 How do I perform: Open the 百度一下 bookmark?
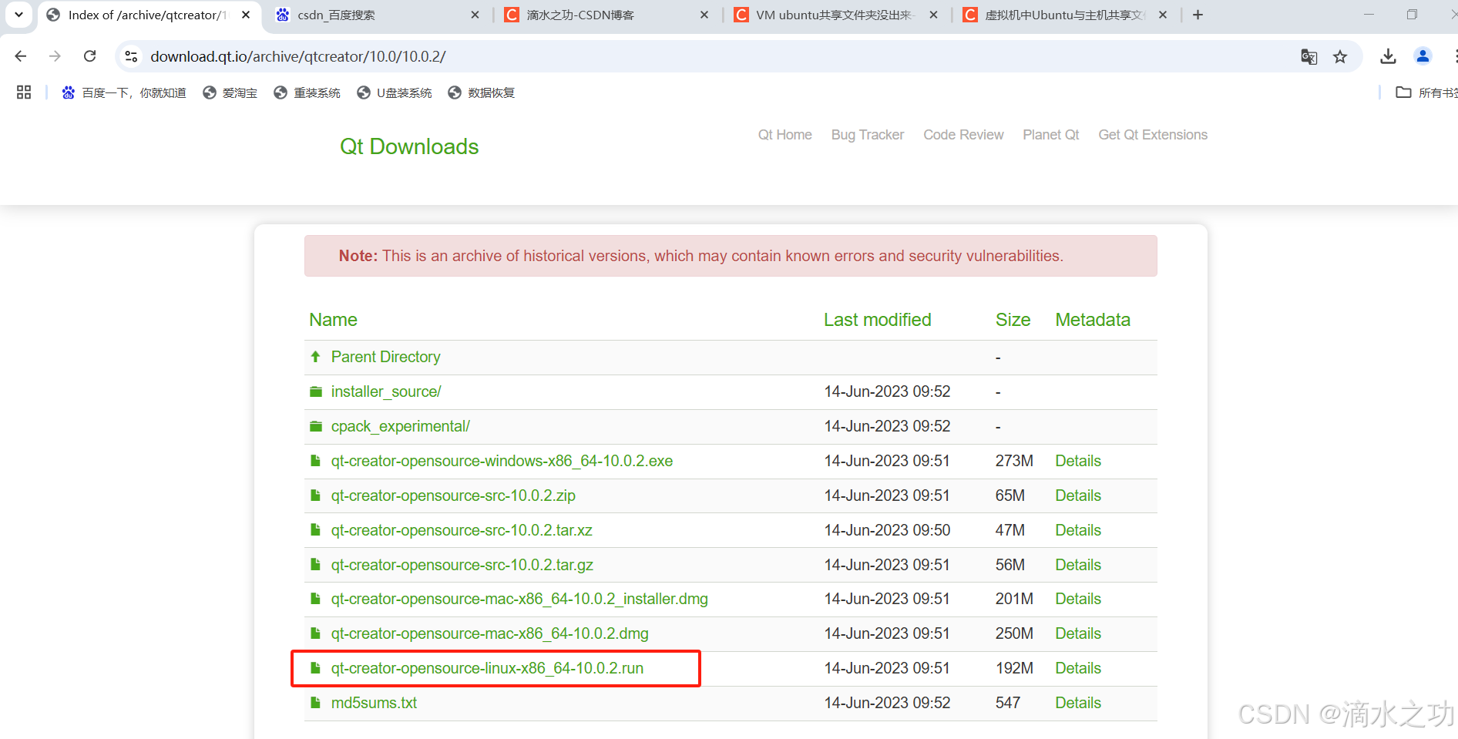(x=124, y=92)
